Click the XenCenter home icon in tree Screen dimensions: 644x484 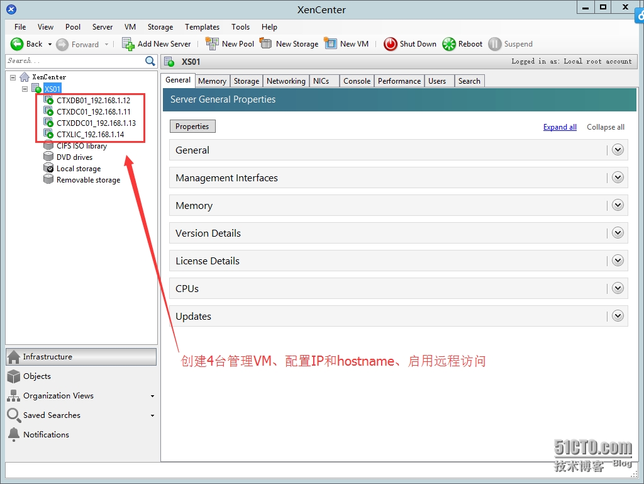pos(25,77)
